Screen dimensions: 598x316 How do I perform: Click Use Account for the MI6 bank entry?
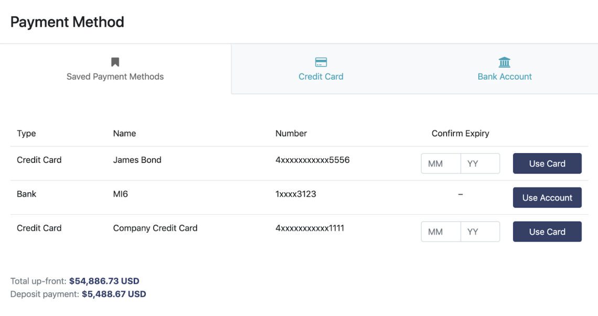(x=547, y=198)
